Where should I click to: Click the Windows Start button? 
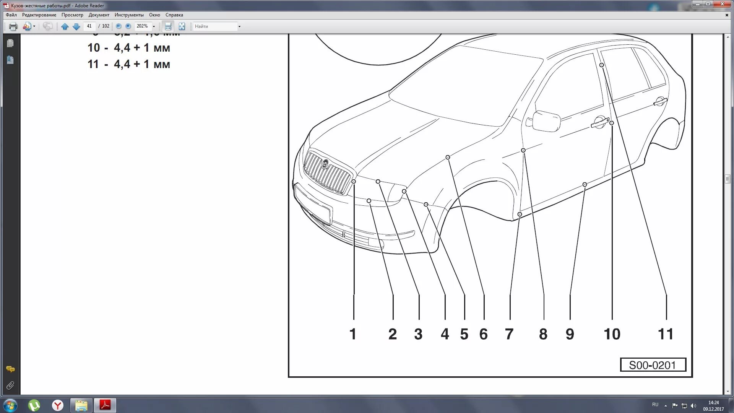click(x=10, y=405)
